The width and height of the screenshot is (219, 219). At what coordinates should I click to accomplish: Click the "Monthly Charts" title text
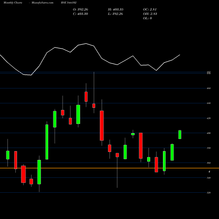(13, 3)
